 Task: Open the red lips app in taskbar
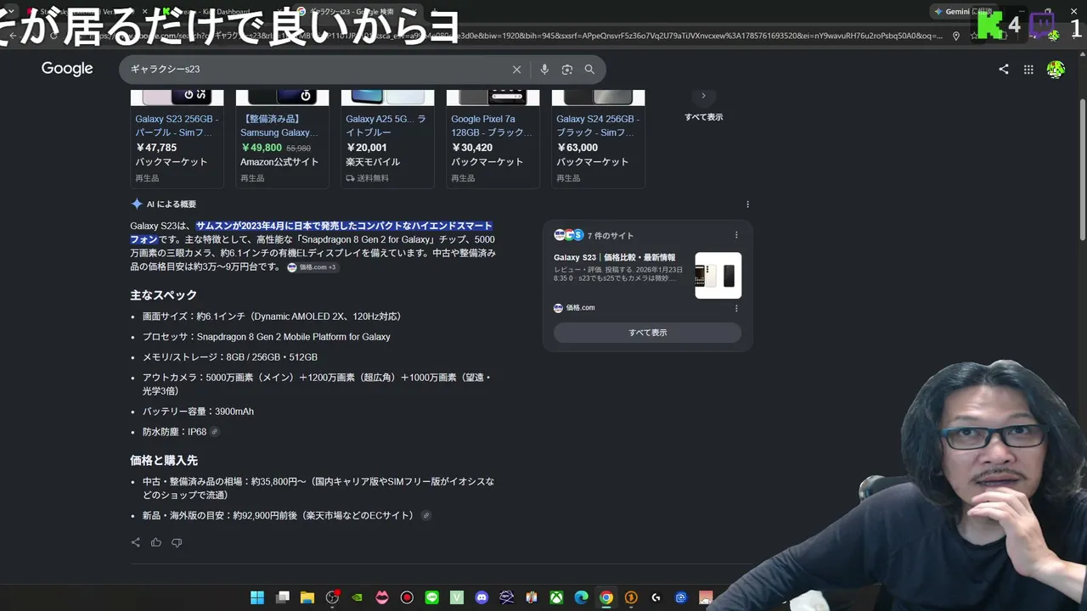pos(382,597)
